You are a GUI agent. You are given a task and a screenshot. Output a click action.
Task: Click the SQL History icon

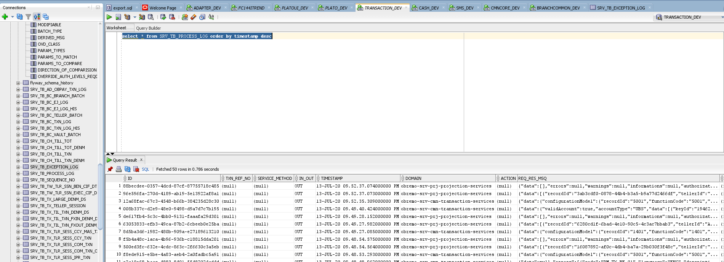click(202, 17)
